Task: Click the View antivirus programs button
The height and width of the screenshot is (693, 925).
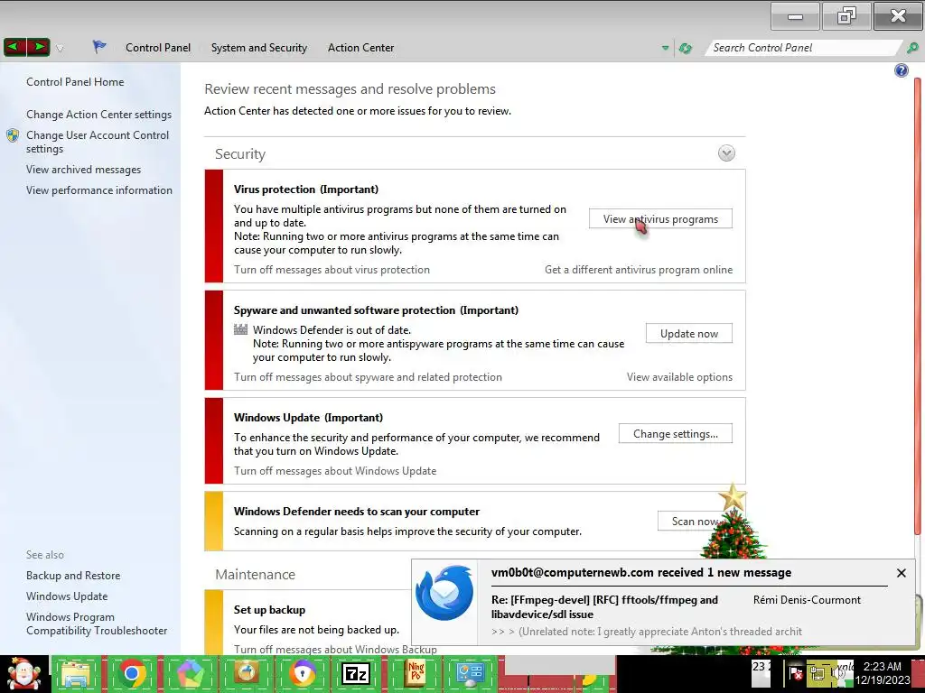Action: pos(660,218)
